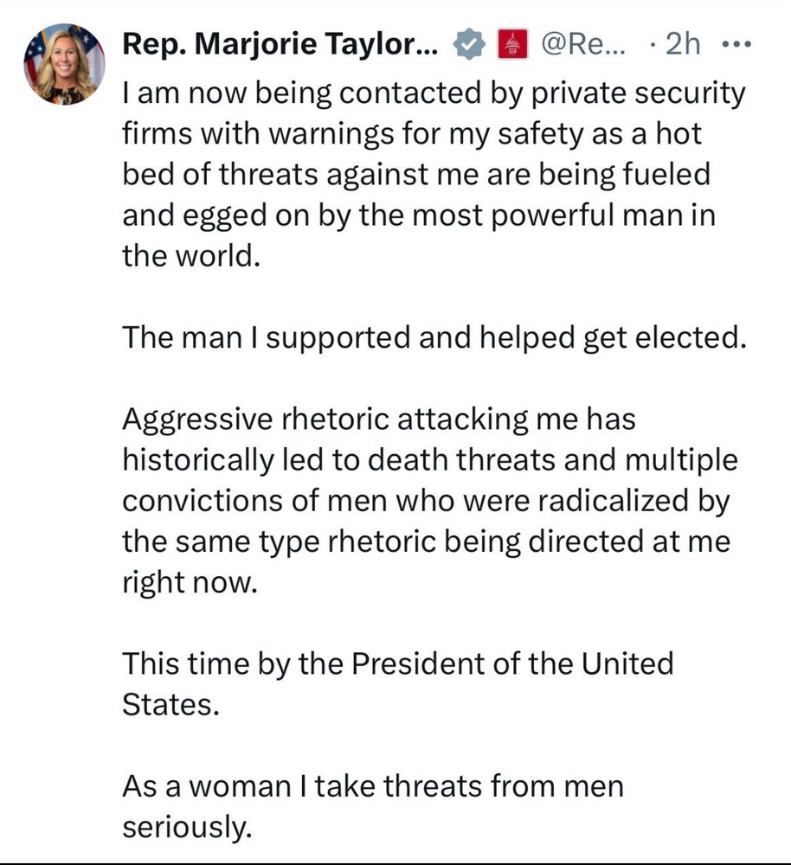791x865 pixels.
Task: Click the gray verified checkmark badge
Action: [x=469, y=44]
